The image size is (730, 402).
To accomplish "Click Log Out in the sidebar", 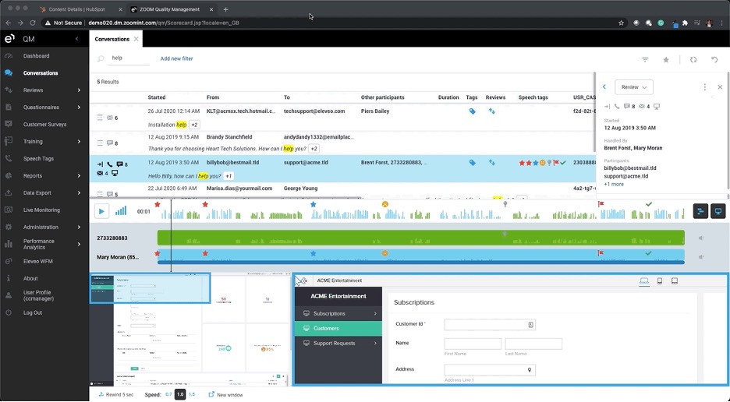I will [33, 312].
